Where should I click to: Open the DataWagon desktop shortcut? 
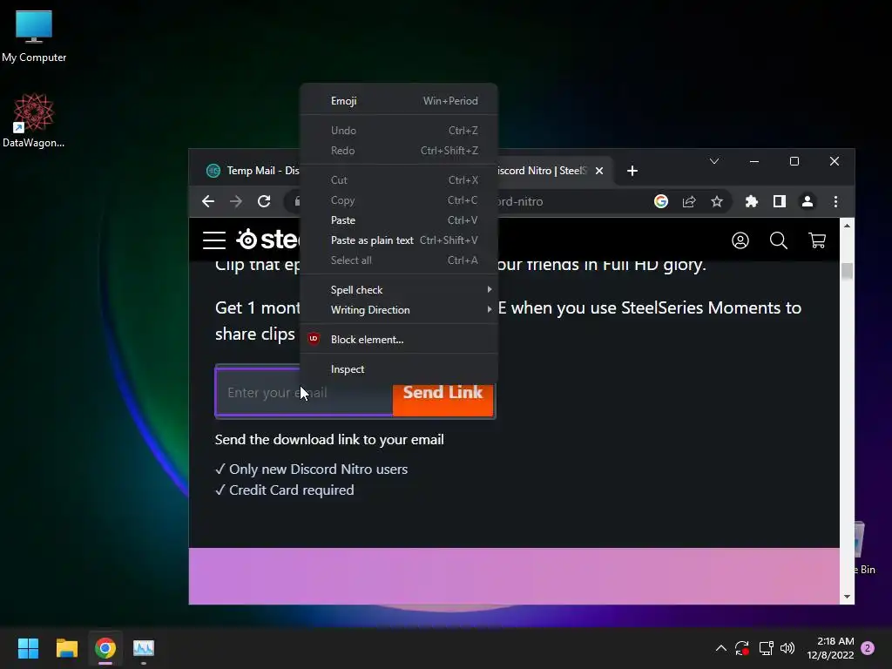(34, 120)
